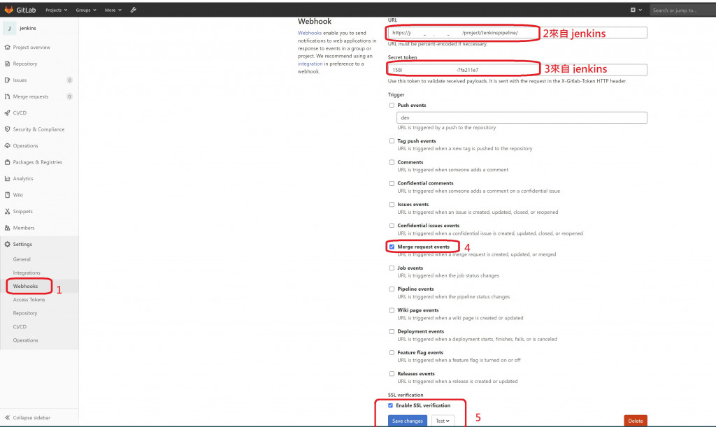Select Webhooks in the Settings submenu
The height and width of the screenshot is (427, 716).
(x=25, y=286)
